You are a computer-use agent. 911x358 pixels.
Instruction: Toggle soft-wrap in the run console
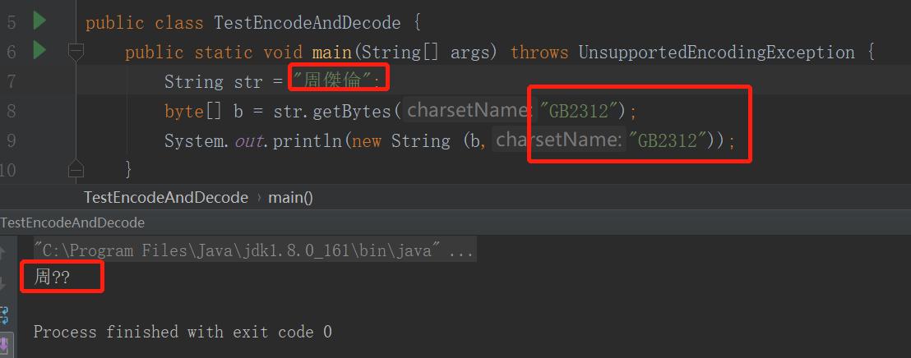[4, 314]
